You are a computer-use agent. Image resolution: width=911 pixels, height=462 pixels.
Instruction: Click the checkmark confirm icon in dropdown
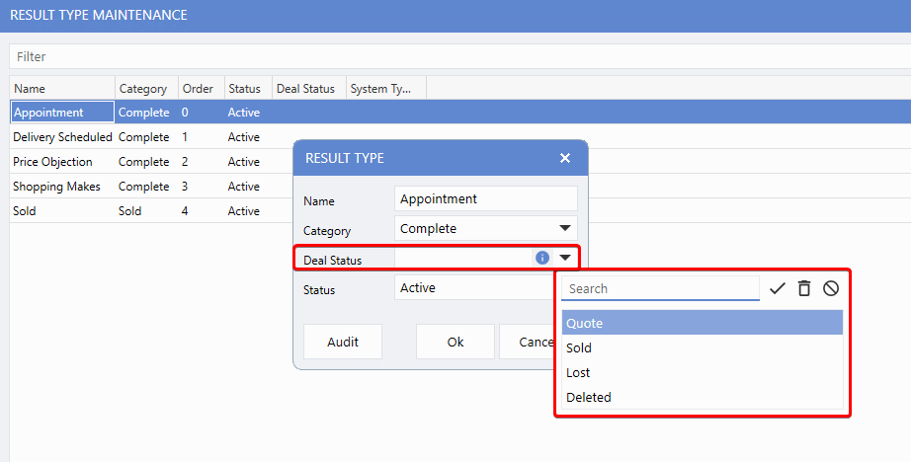coord(778,288)
